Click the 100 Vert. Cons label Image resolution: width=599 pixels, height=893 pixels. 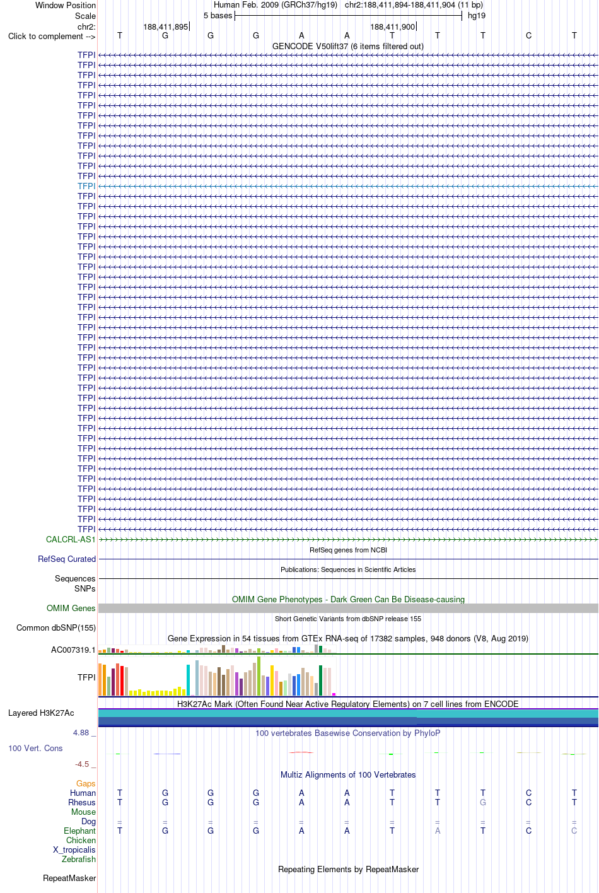[x=35, y=748]
